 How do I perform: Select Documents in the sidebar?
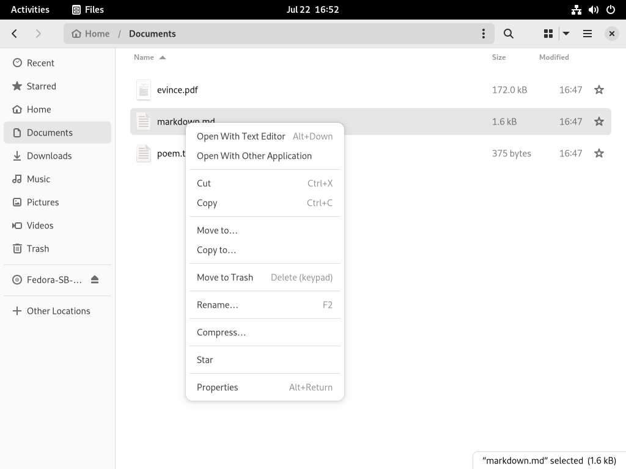[57, 133]
